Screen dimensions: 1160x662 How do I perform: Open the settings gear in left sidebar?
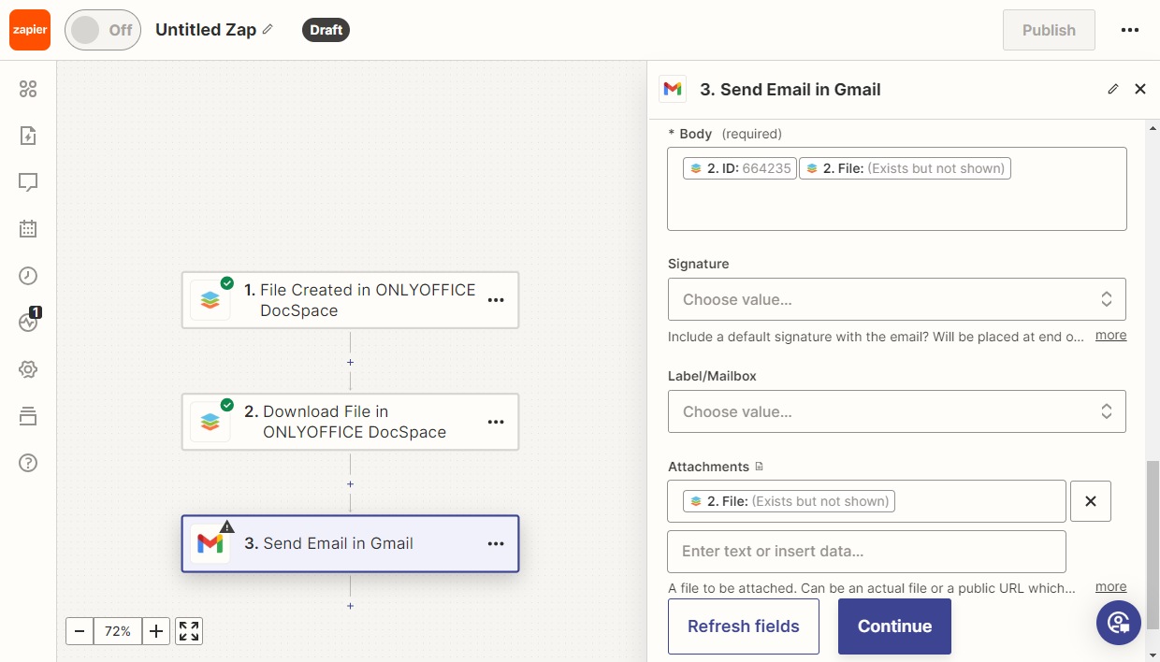coord(28,369)
